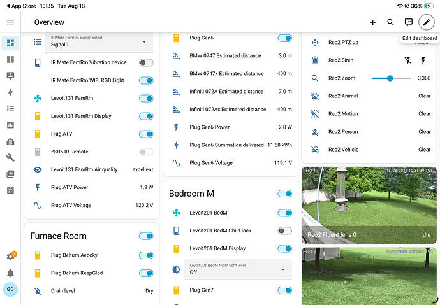Open Levoit201 BedM Night light level dropdown
Screen dimensions: 440x305
[x=238, y=269]
